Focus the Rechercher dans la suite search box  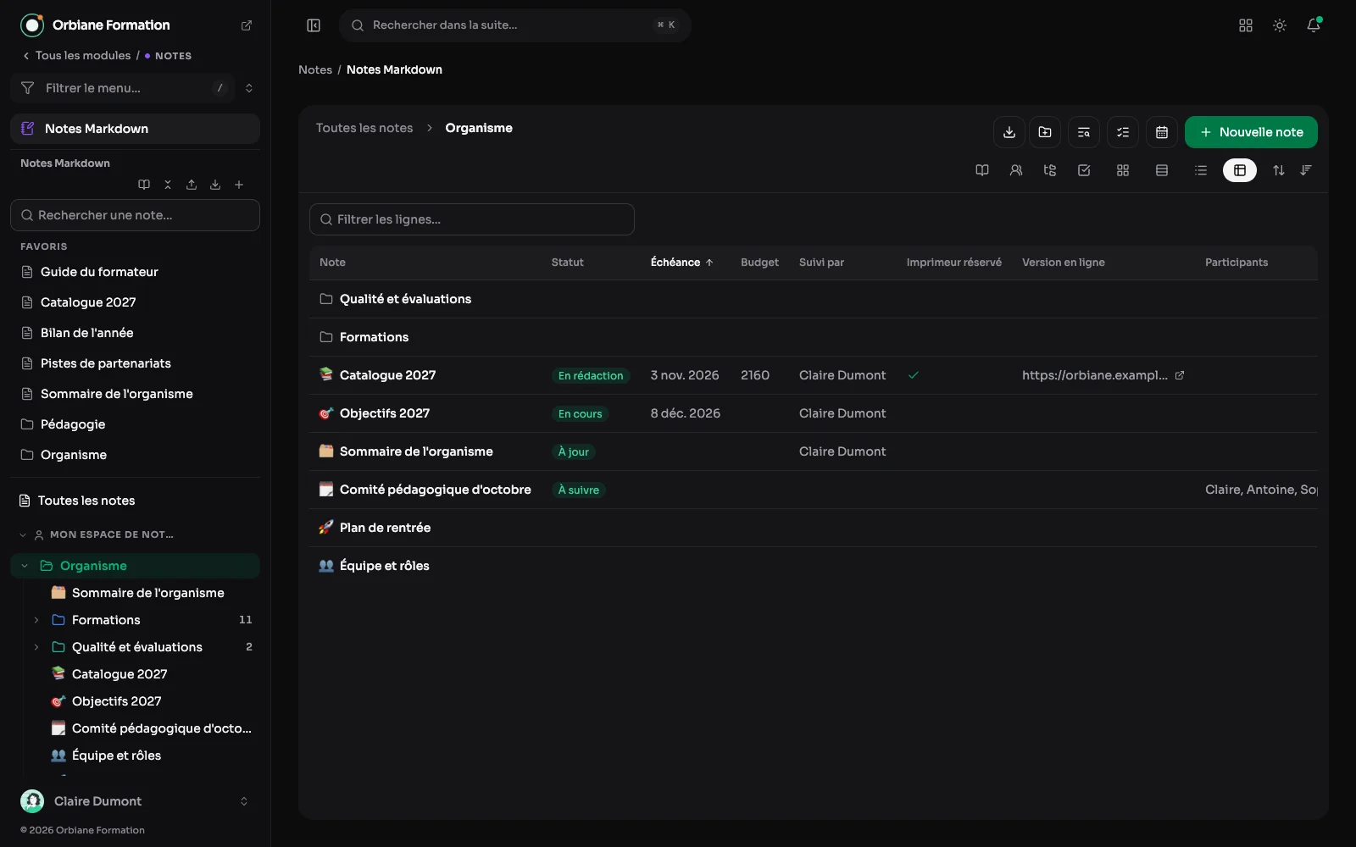pos(515,25)
